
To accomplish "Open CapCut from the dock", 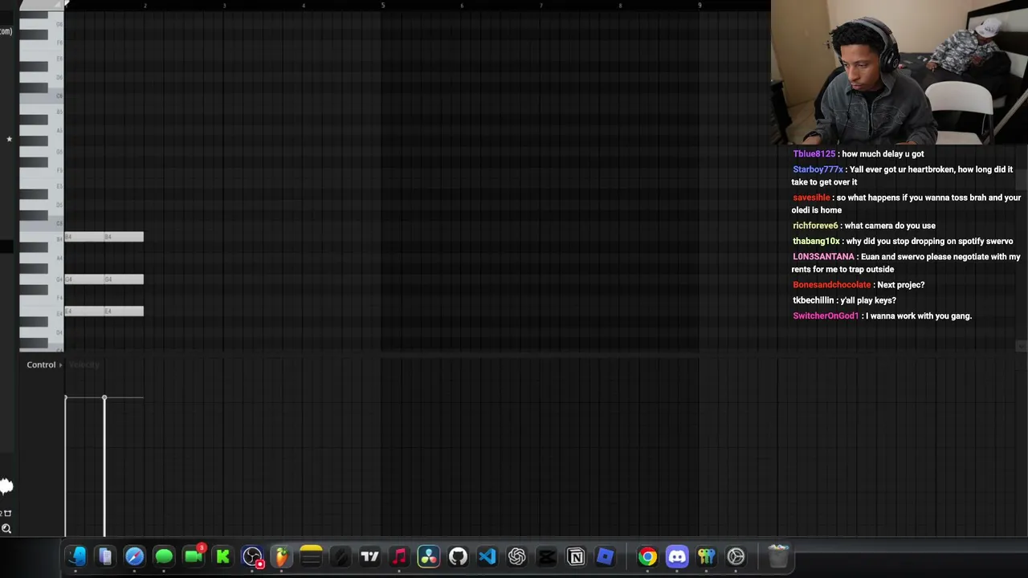I will [546, 556].
